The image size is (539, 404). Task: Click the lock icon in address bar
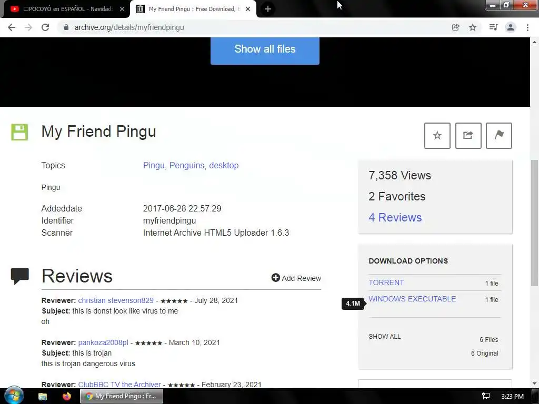tap(66, 27)
